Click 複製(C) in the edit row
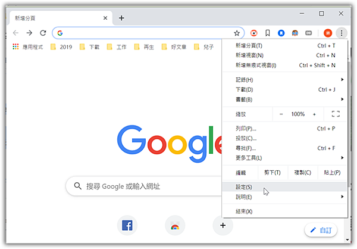The image size is (357, 249). coord(303,173)
